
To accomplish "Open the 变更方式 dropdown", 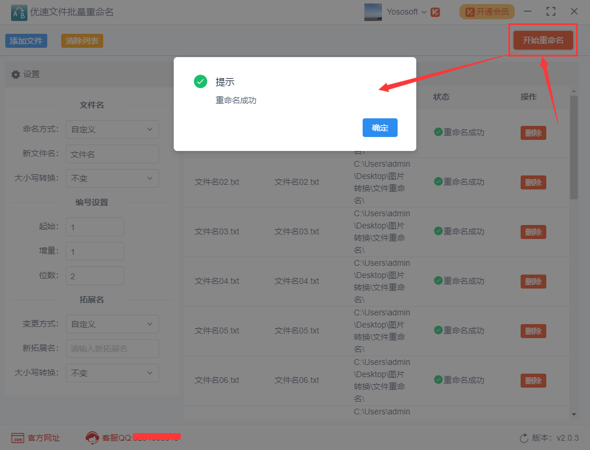I will coord(112,324).
